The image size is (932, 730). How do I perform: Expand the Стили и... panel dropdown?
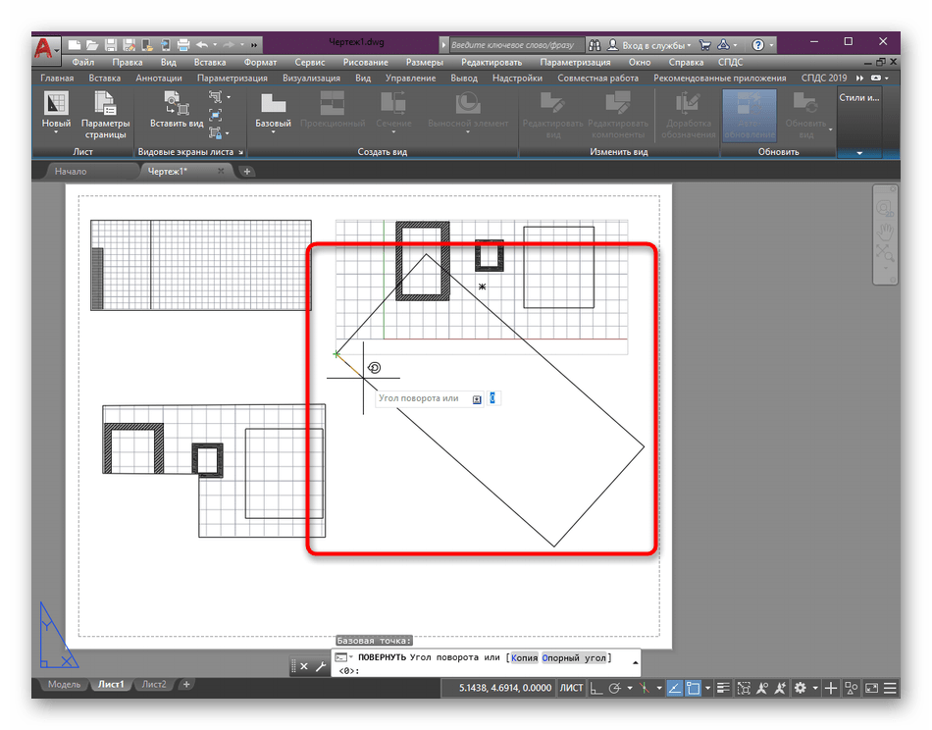click(x=859, y=153)
